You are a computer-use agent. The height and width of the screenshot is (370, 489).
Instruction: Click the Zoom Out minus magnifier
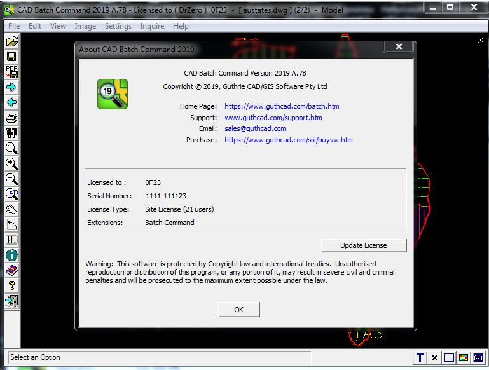(12, 179)
